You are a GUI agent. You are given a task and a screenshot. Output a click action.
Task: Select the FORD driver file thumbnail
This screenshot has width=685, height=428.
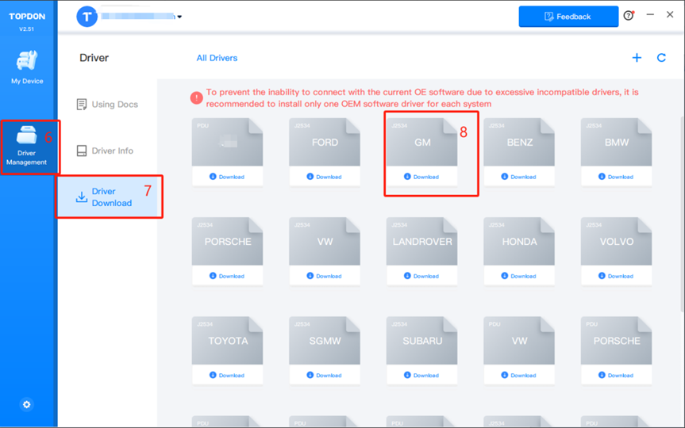325,142
